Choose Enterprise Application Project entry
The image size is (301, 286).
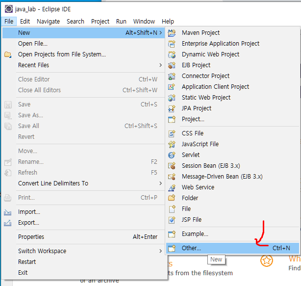pyautogui.click(x=233, y=44)
